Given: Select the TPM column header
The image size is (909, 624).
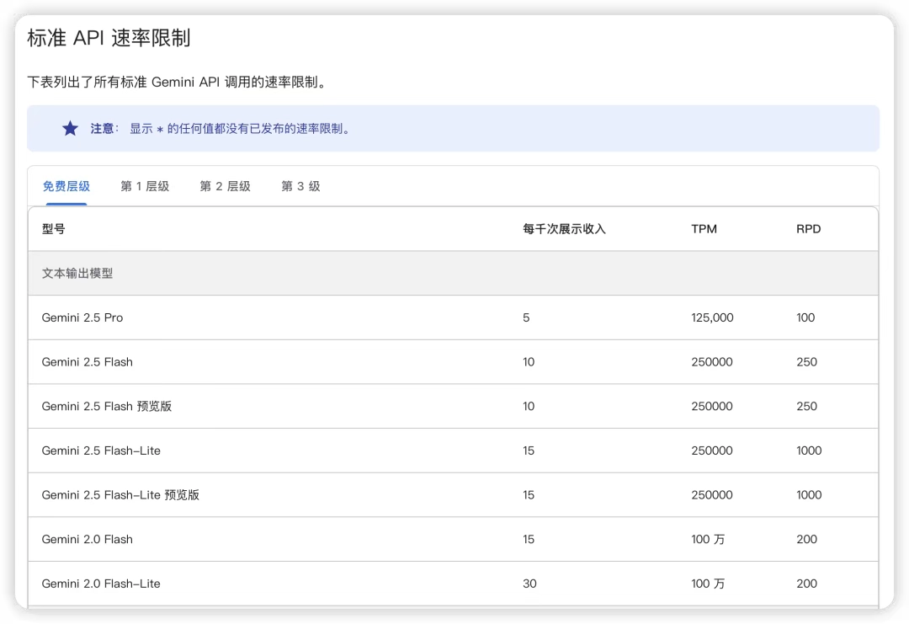Looking at the screenshot, I should coord(704,228).
